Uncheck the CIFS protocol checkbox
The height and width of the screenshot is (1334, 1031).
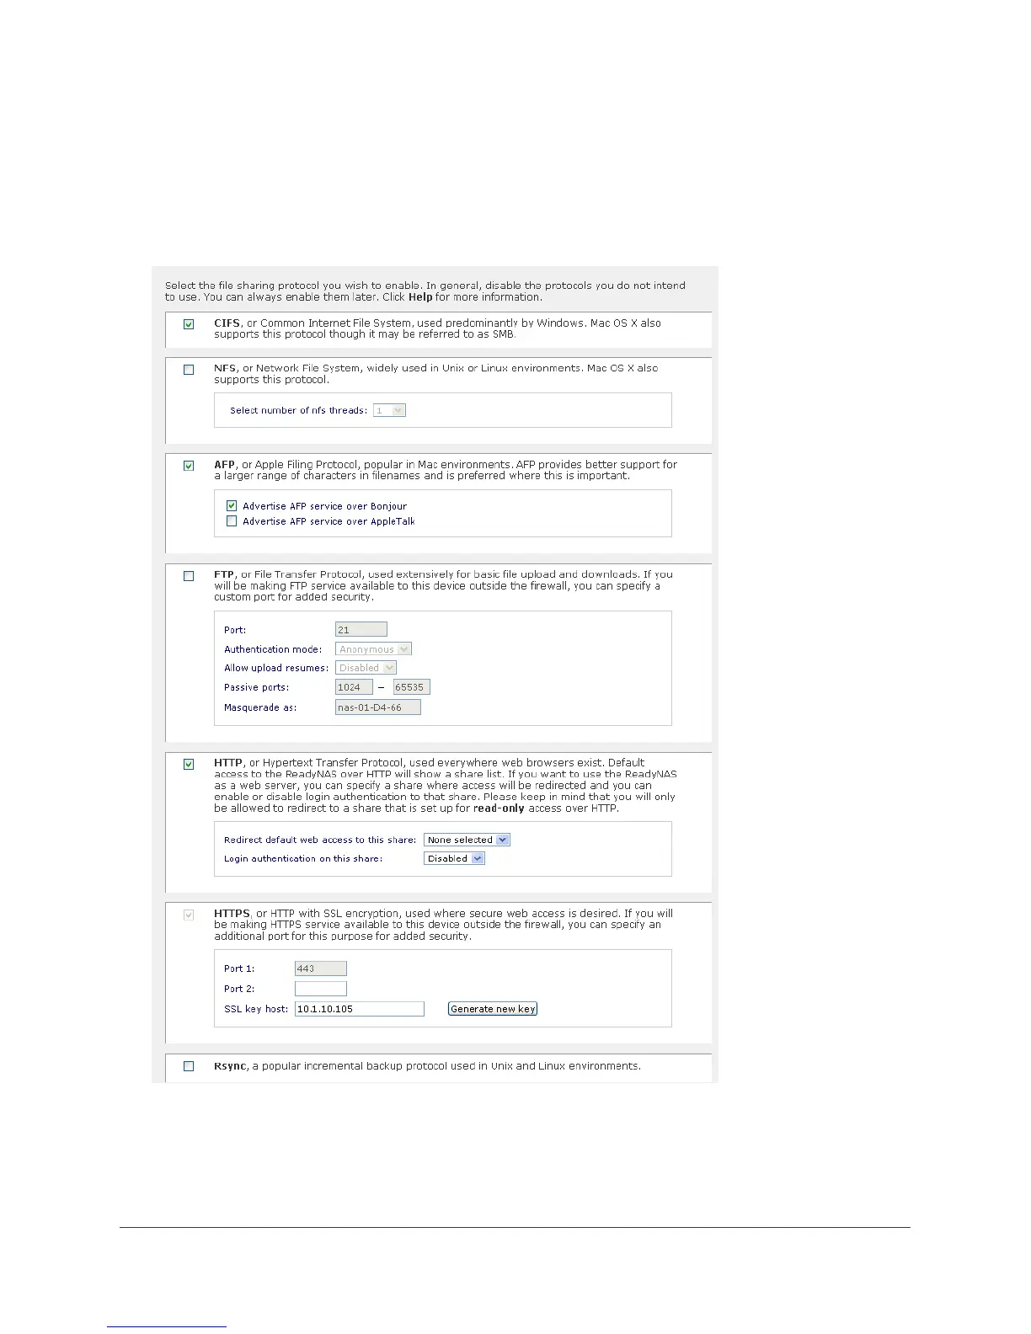(189, 324)
